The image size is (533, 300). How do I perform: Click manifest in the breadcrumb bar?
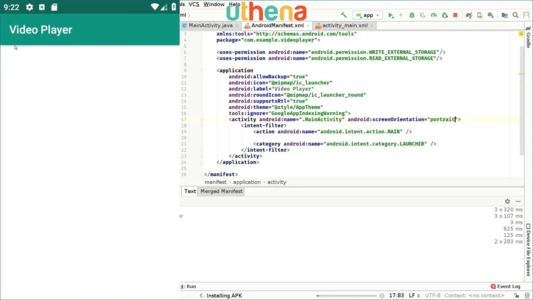[x=215, y=182]
